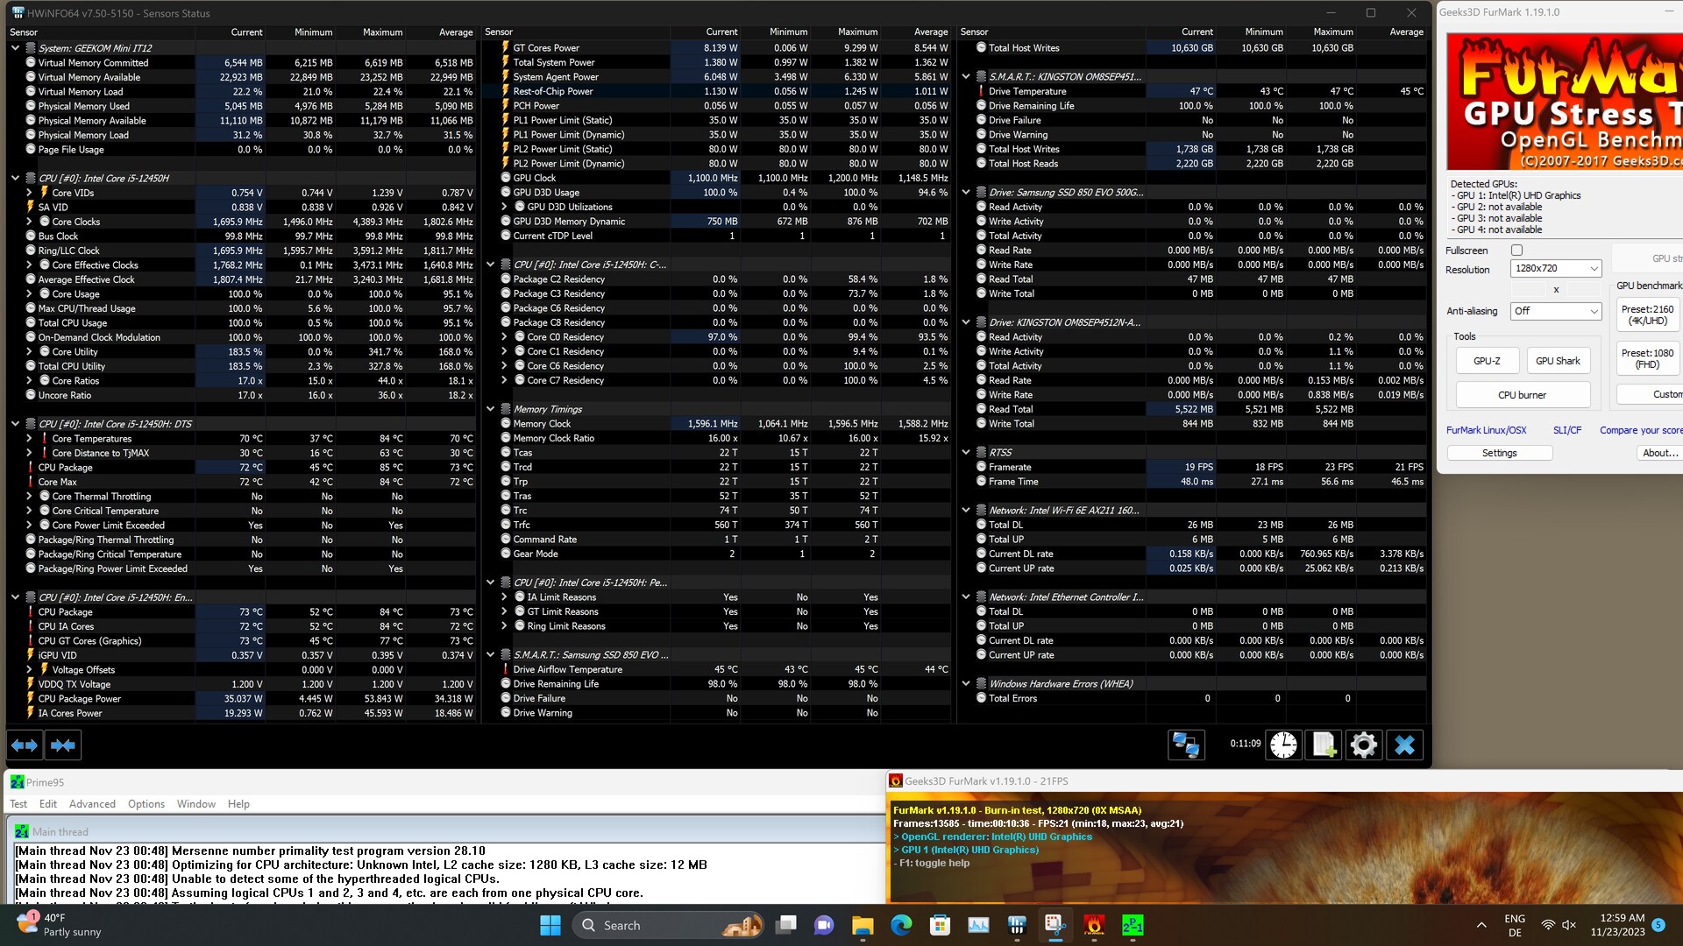
Task: Open Task View from the taskbar
Action: [x=786, y=925]
